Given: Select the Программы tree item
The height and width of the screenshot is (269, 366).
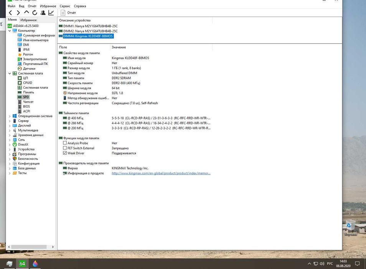Looking at the screenshot, I should point(27,154).
